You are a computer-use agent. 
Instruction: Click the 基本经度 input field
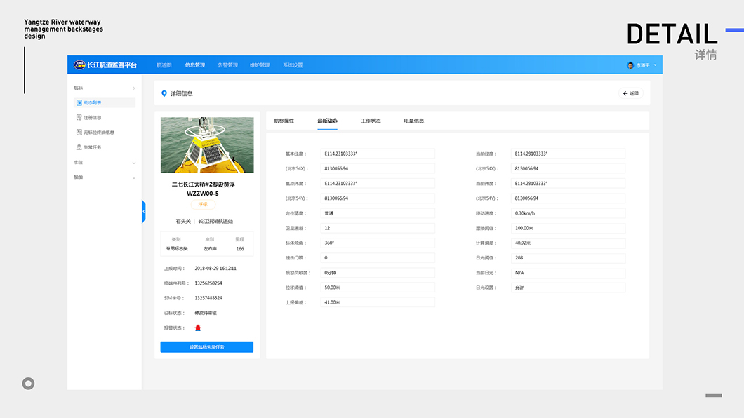[x=378, y=154]
